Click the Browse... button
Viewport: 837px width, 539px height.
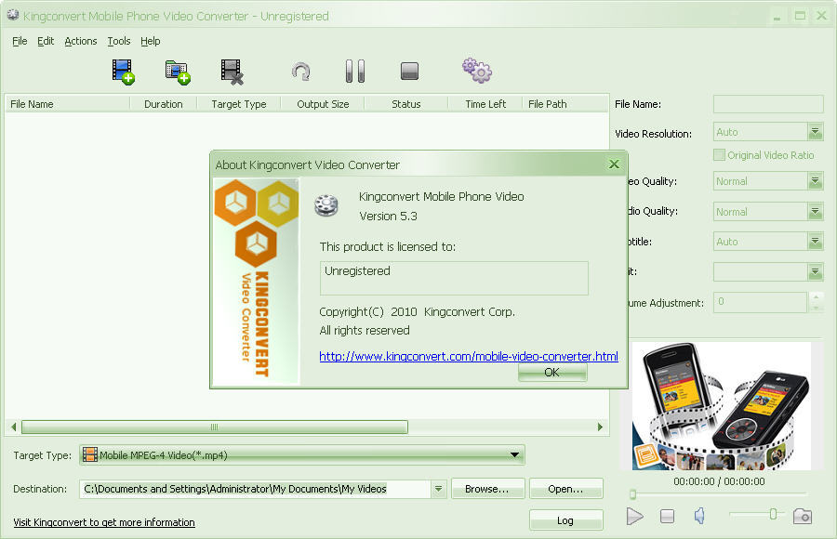tap(487, 489)
